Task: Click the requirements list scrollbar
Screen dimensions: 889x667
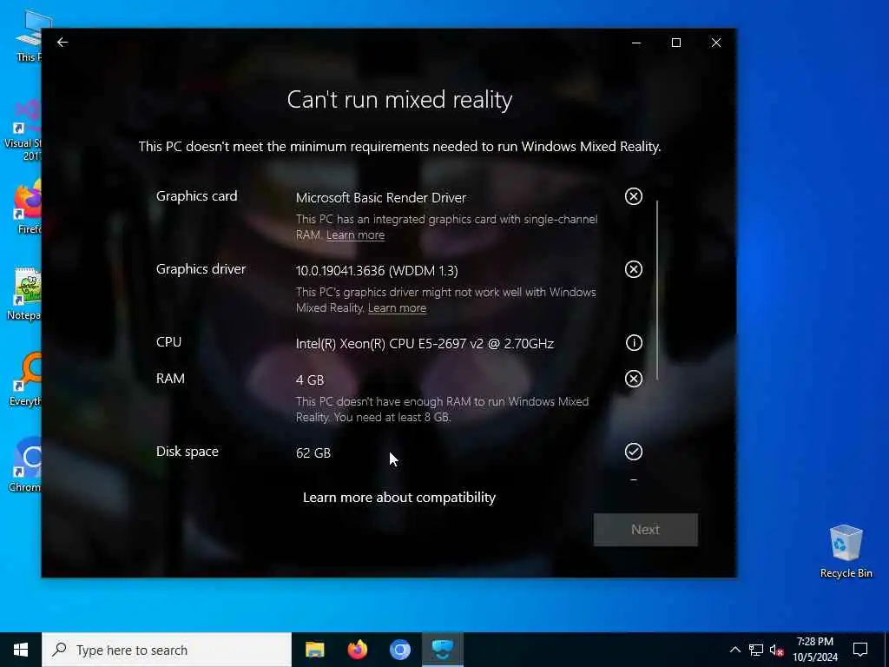Action: tap(657, 290)
